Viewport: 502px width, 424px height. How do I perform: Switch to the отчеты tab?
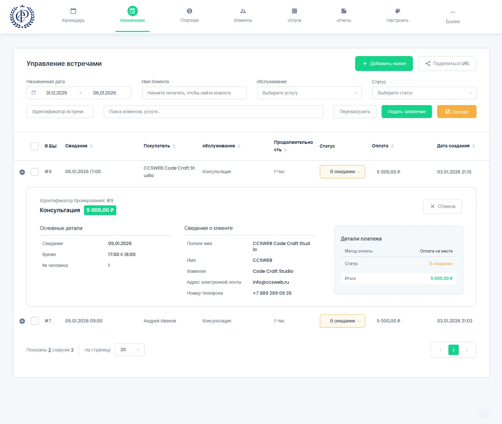click(x=344, y=16)
